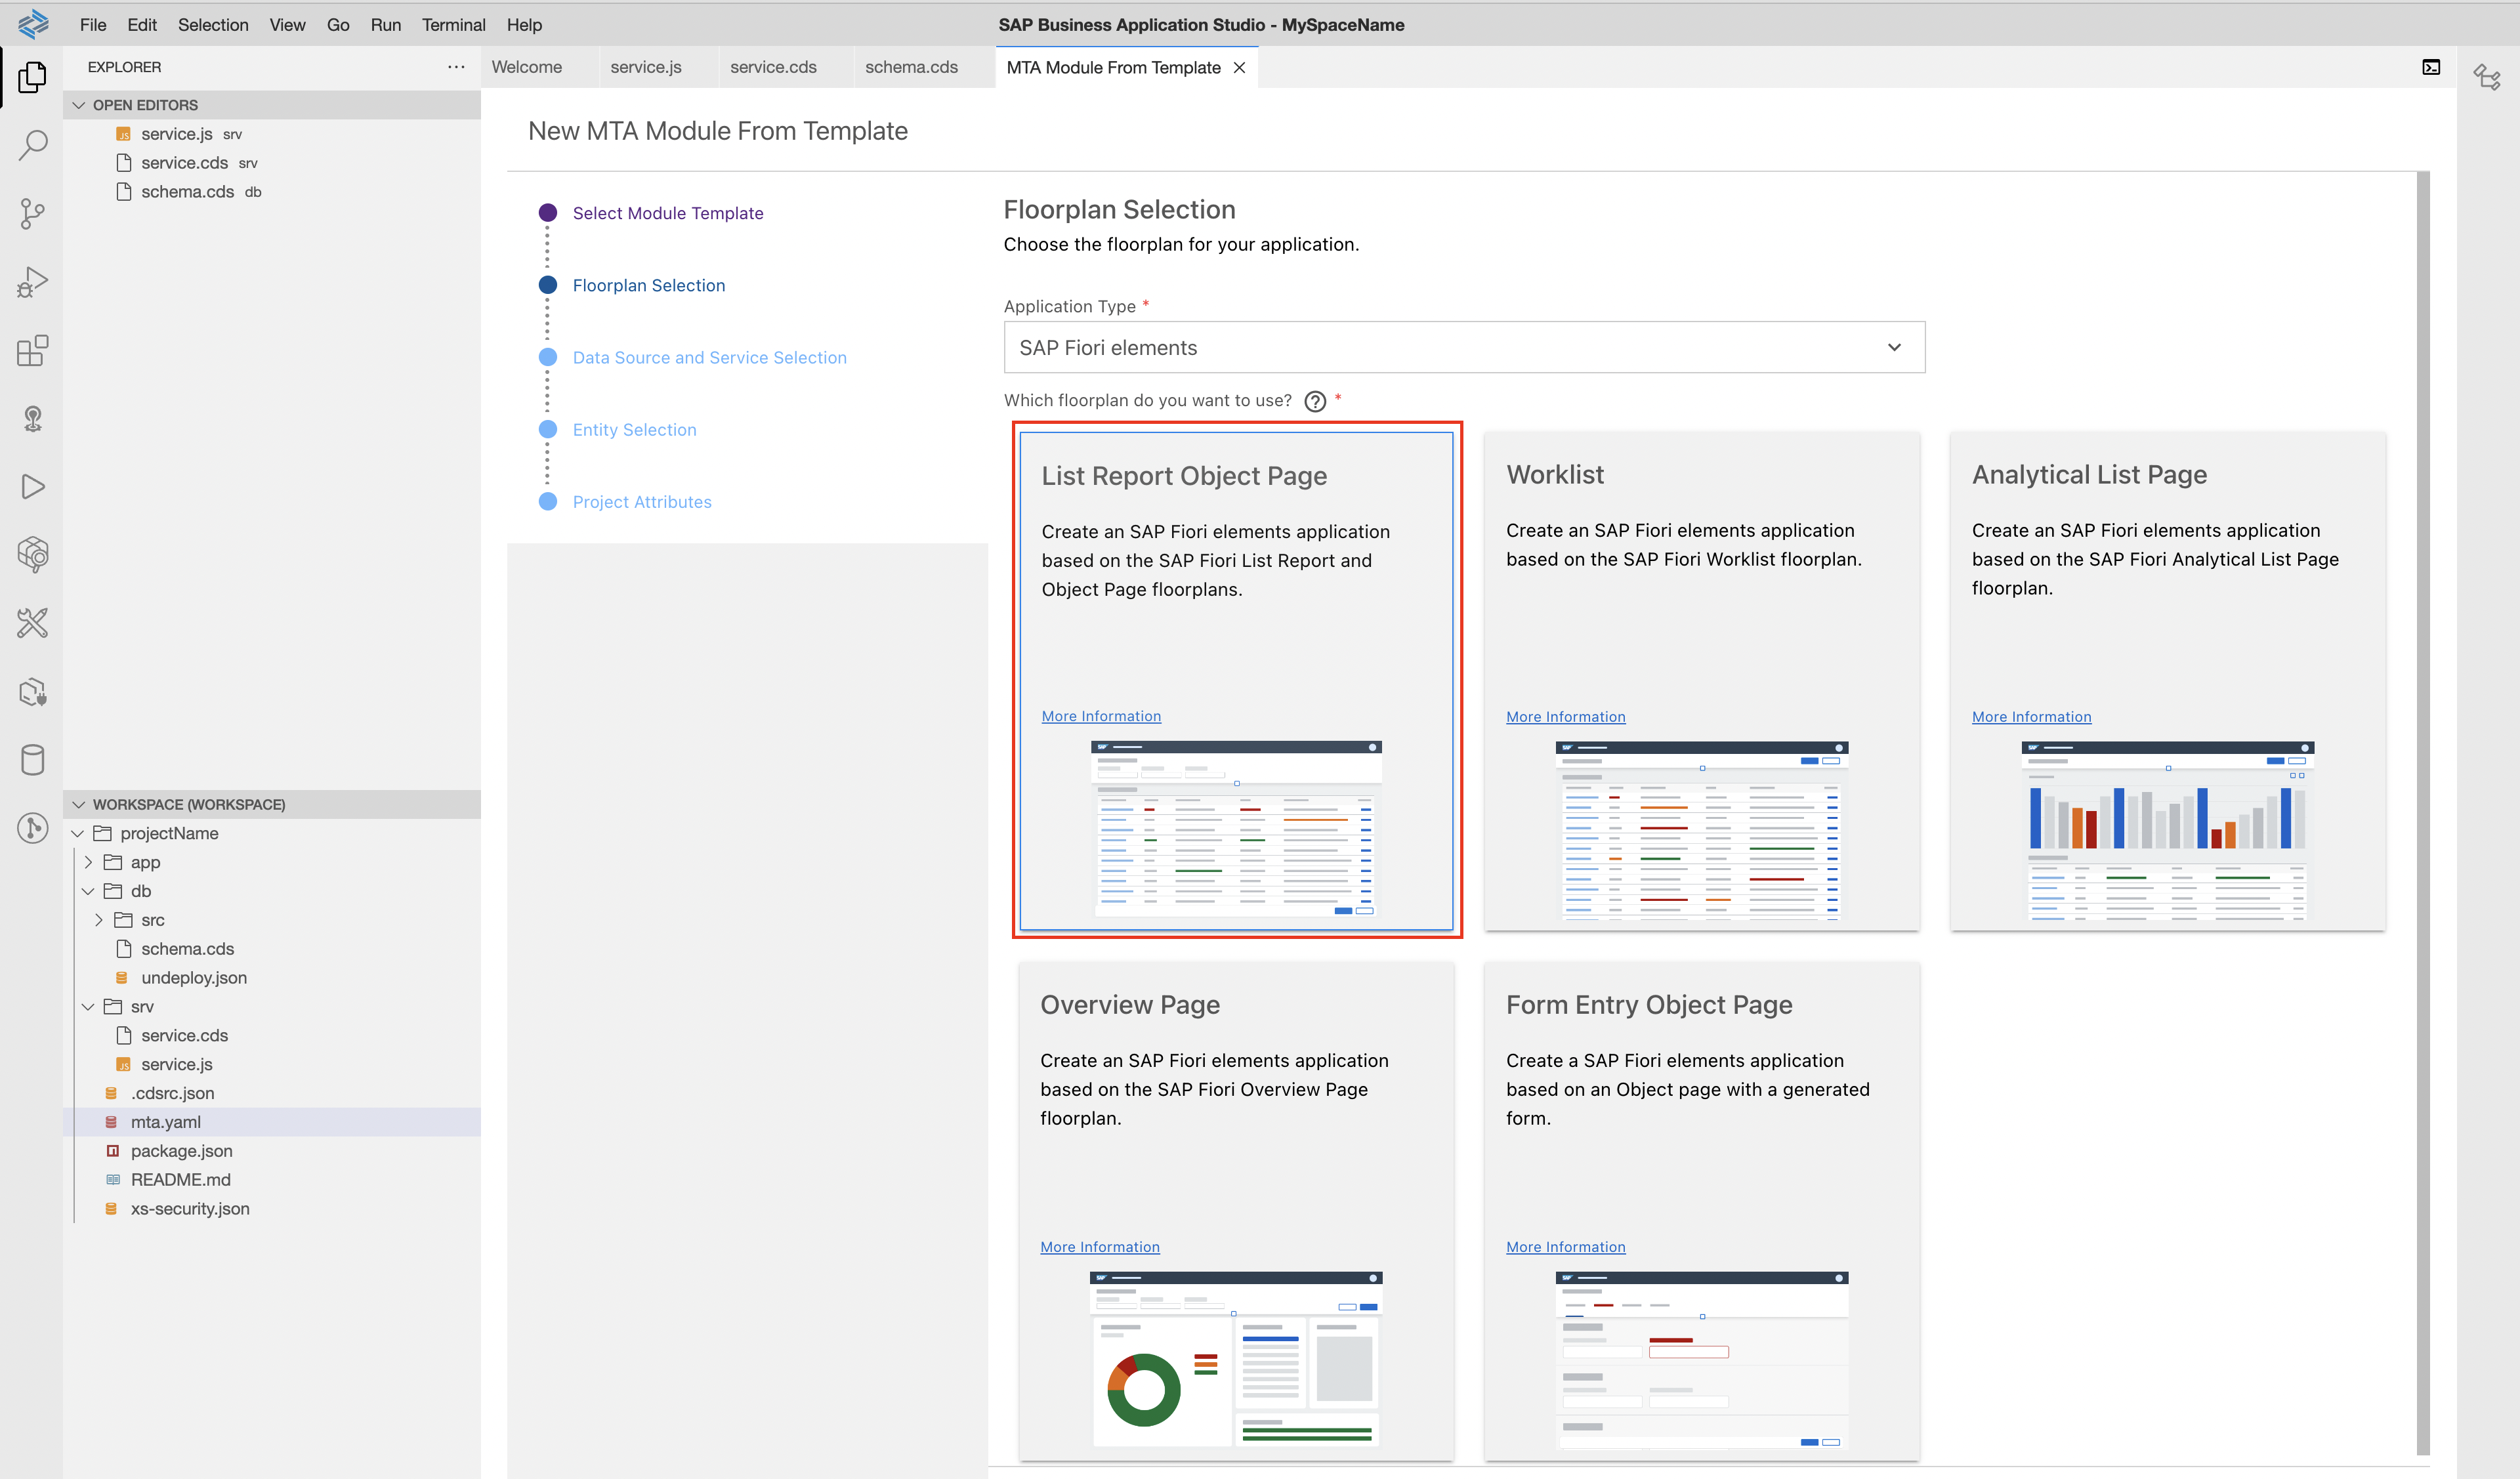Open xs-security.json in the workspace tree
Image resolution: width=2520 pixels, height=1479 pixels.
272,1208
